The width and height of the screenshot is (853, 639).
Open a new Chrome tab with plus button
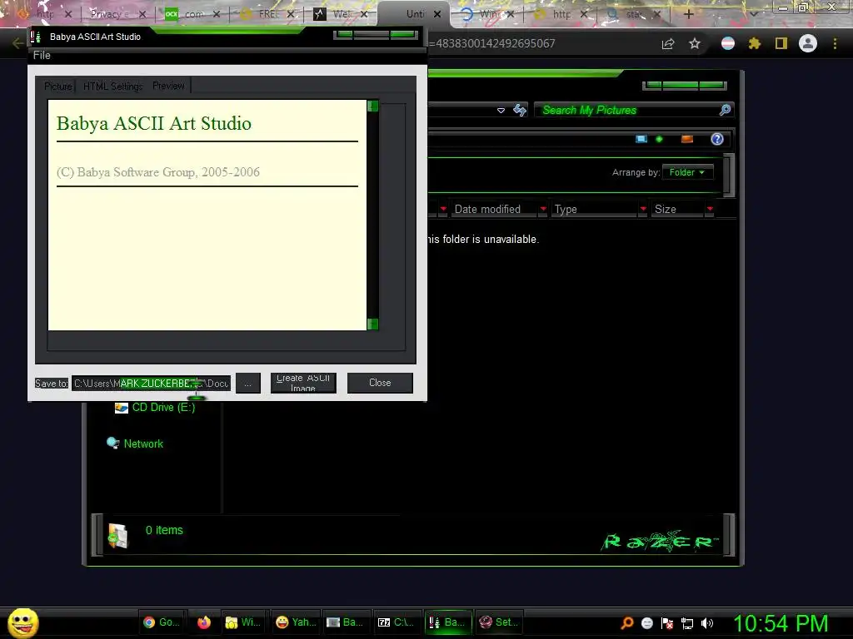pos(688,14)
